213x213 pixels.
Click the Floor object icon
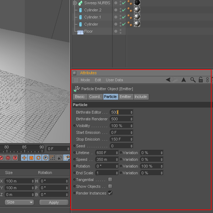(80, 32)
